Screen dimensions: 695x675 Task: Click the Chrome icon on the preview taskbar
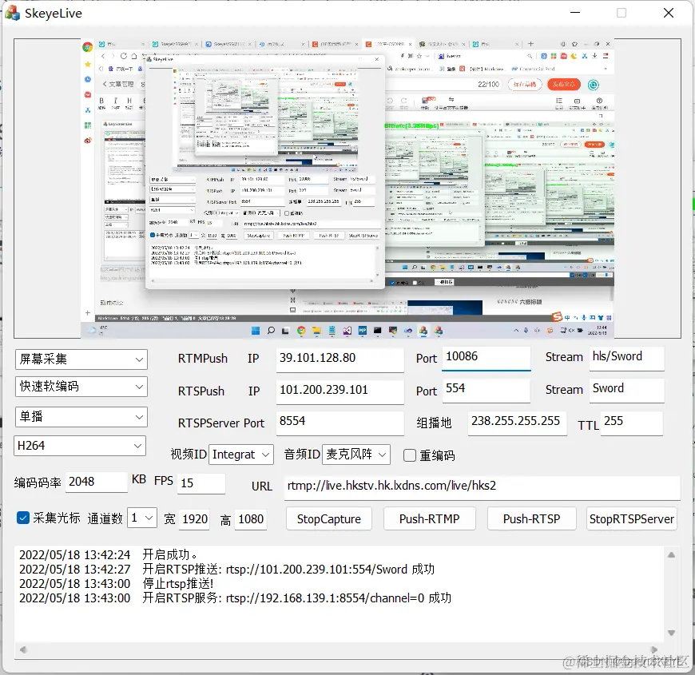[300, 330]
